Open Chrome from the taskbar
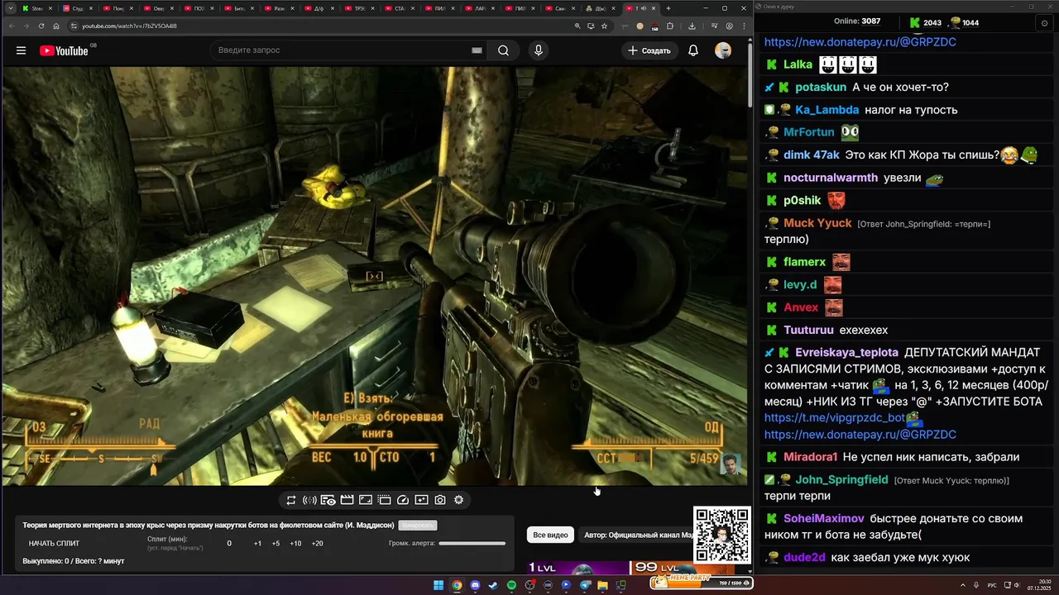The image size is (1059, 595). [457, 585]
